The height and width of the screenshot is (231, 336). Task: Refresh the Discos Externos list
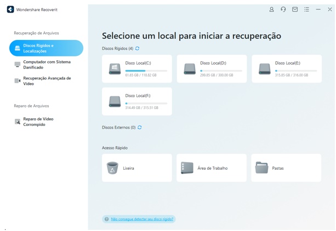(x=140, y=128)
